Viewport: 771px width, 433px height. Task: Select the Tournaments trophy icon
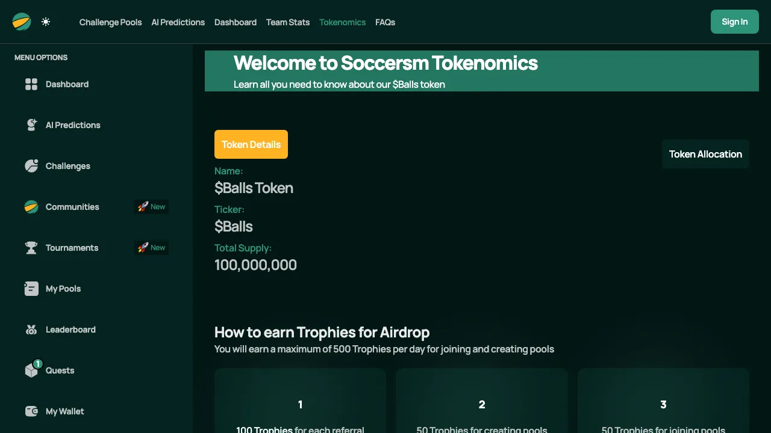[x=31, y=247]
